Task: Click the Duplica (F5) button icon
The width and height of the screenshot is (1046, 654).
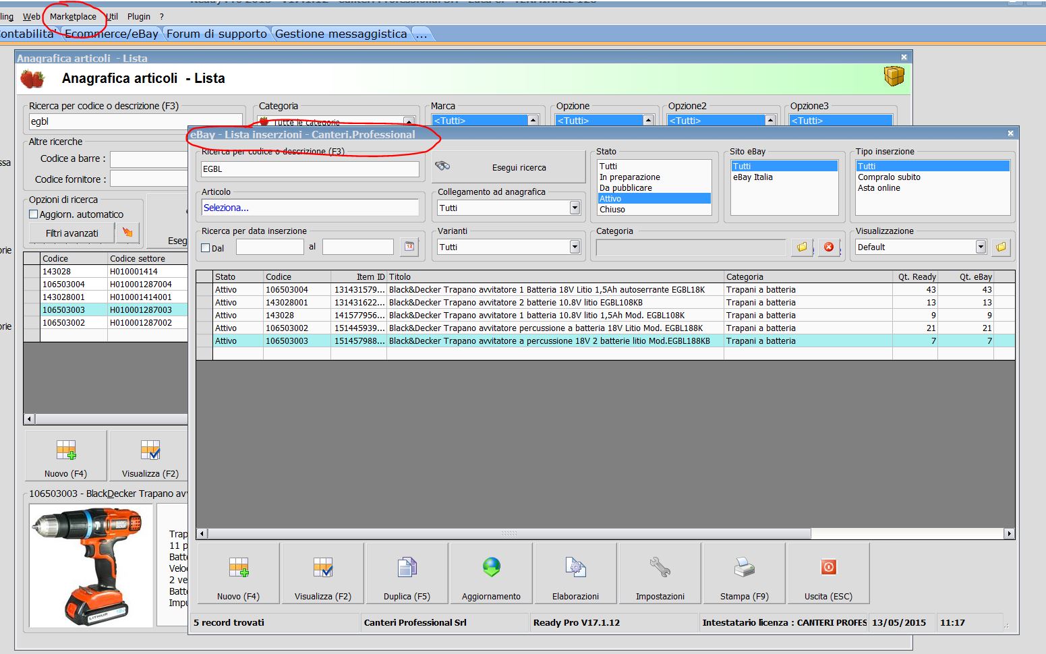Action: tap(407, 567)
